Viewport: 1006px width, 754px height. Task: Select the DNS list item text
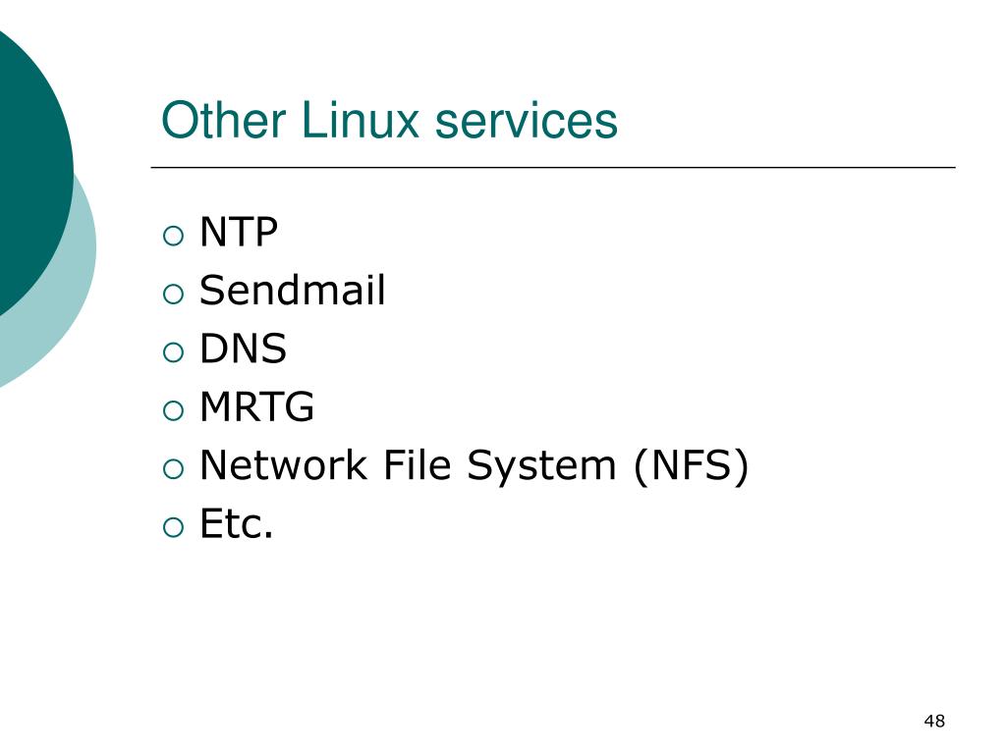coord(244,349)
